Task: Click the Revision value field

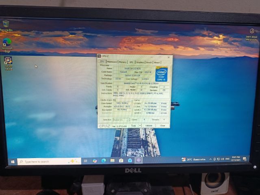Action: tap(164, 90)
